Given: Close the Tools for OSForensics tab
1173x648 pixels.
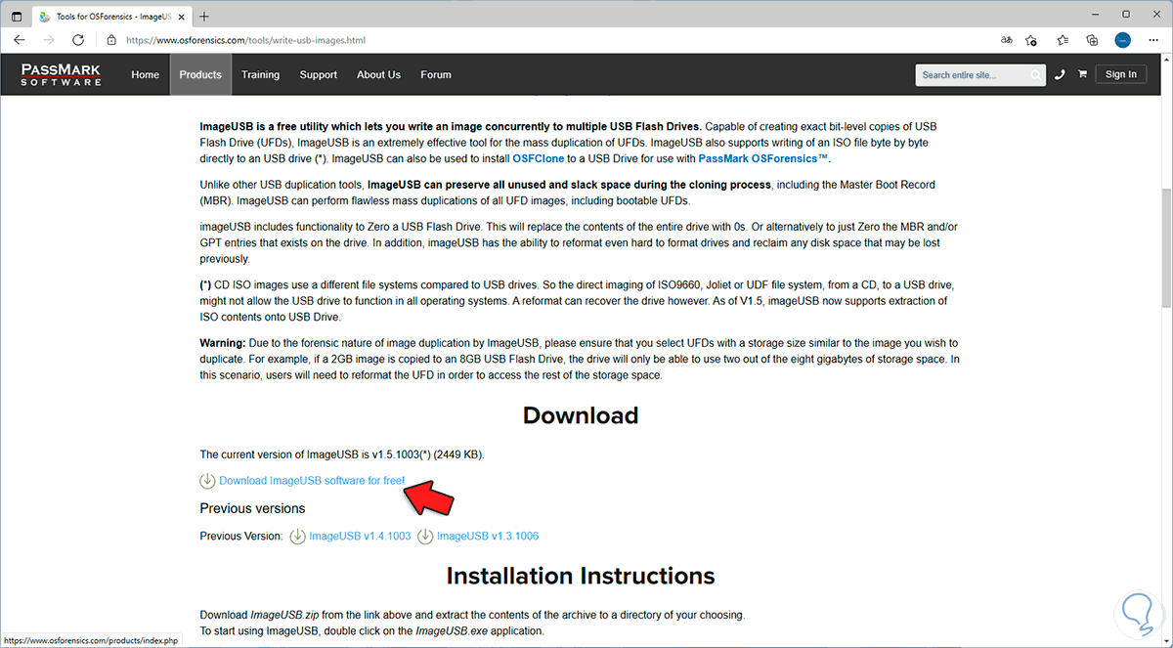Looking at the screenshot, I should pos(183,16).
